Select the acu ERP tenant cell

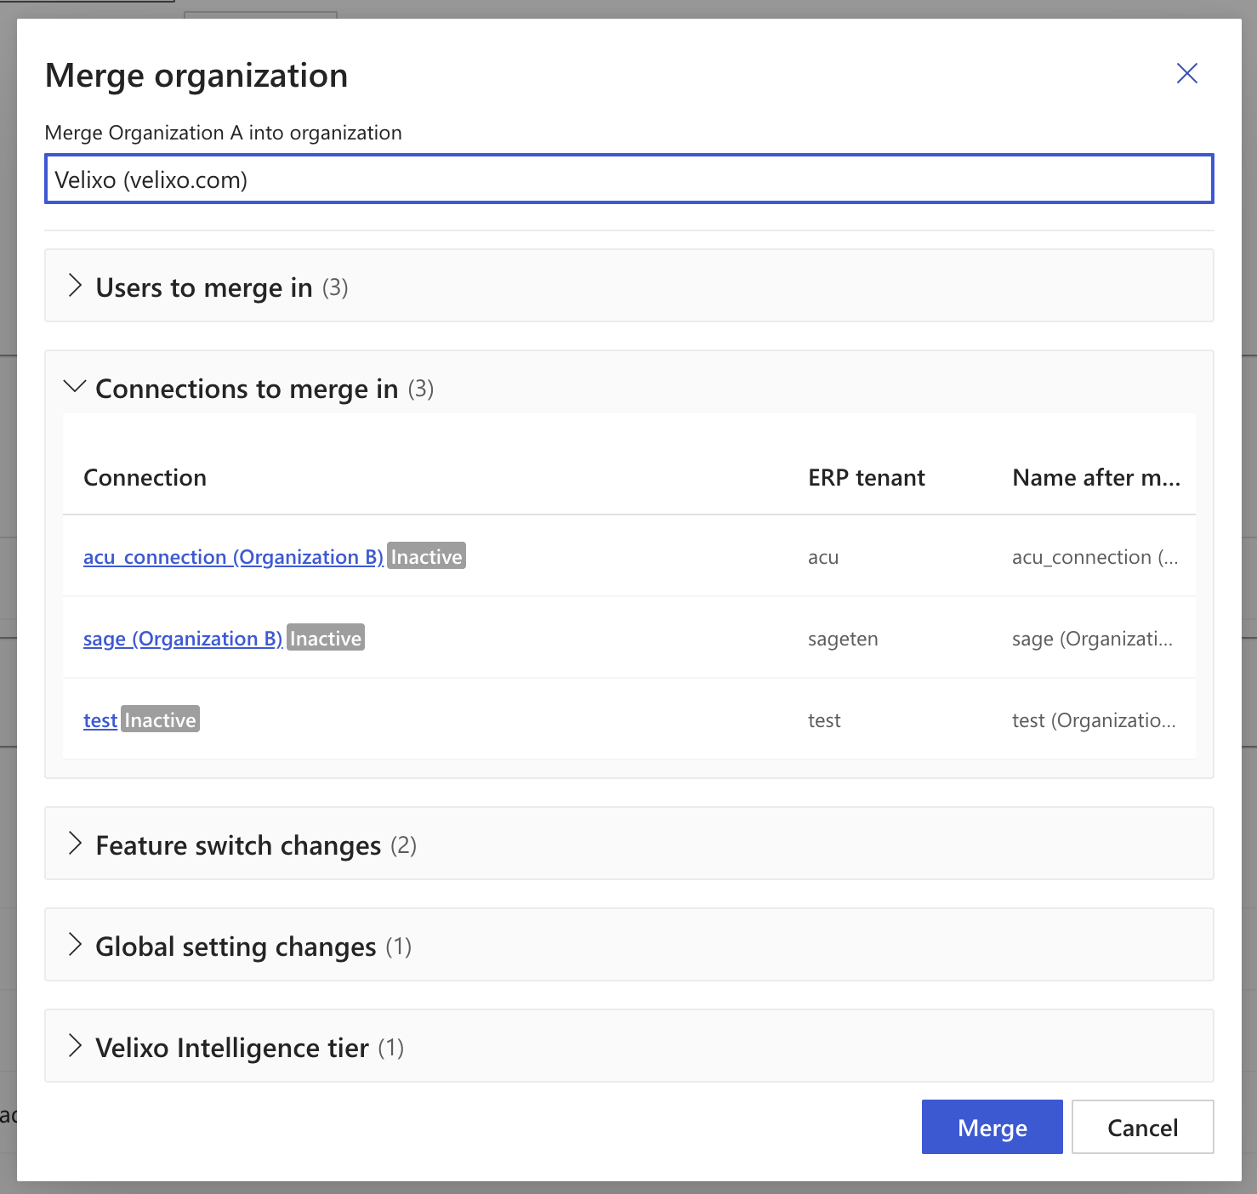coord(823,557)
